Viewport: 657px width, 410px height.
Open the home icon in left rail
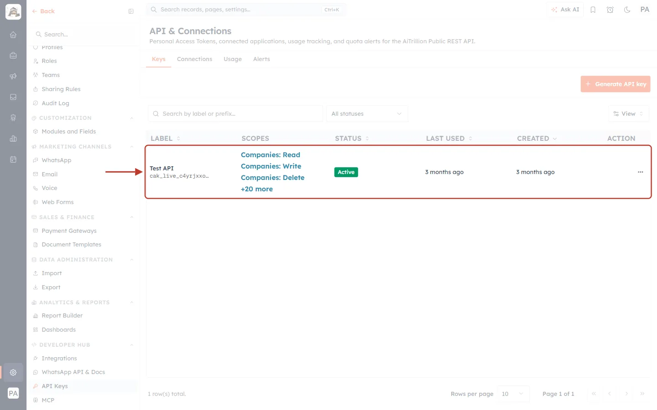[x=13, y=35]
